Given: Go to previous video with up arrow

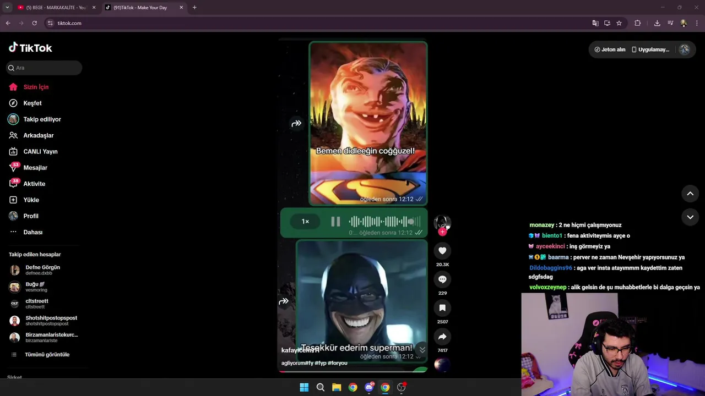Looking at the screenshot, I should coord(690,194).
